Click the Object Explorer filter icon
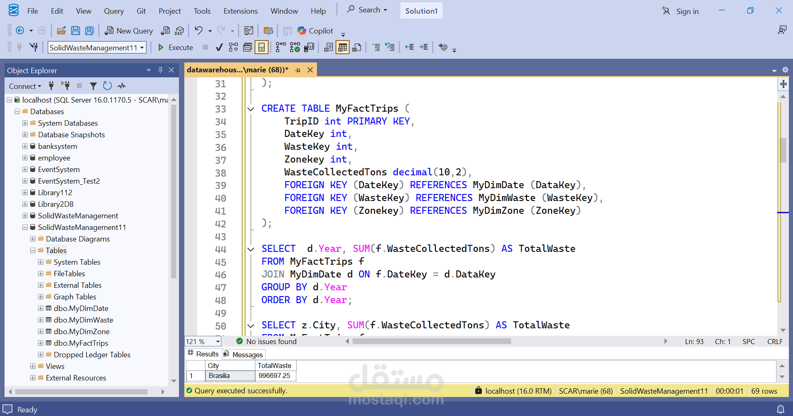This screenshot has height=416, width=793. [x=93, y=86]
